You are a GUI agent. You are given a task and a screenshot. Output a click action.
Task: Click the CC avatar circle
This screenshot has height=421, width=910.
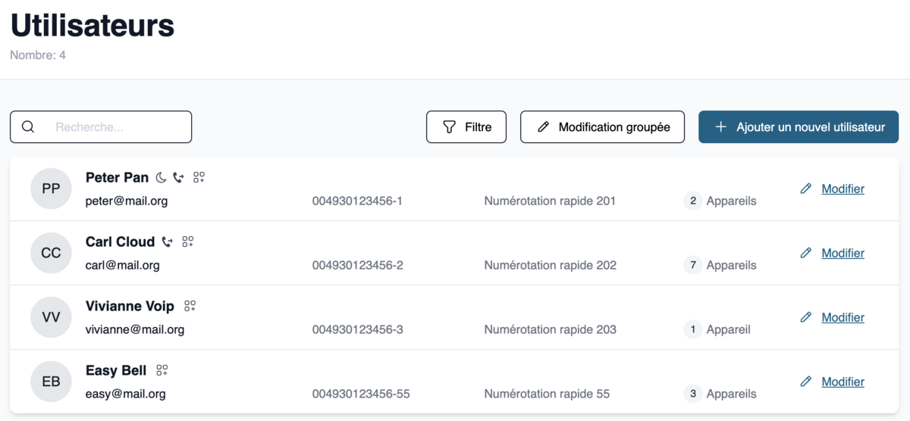click(x=51, y=253)
